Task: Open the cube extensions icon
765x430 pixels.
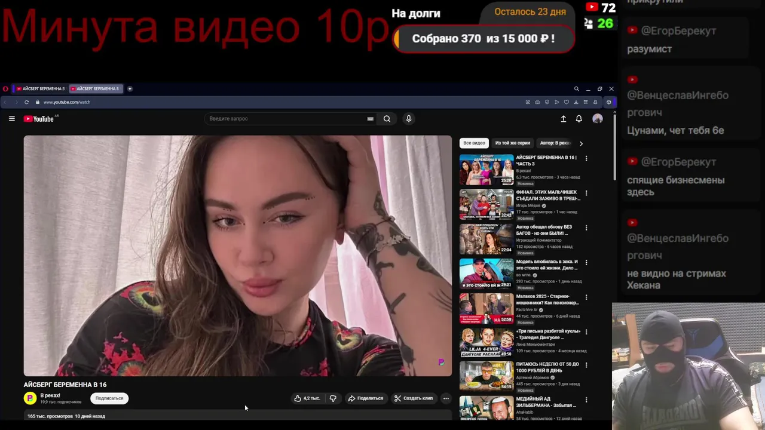Action: click(609, 102)
